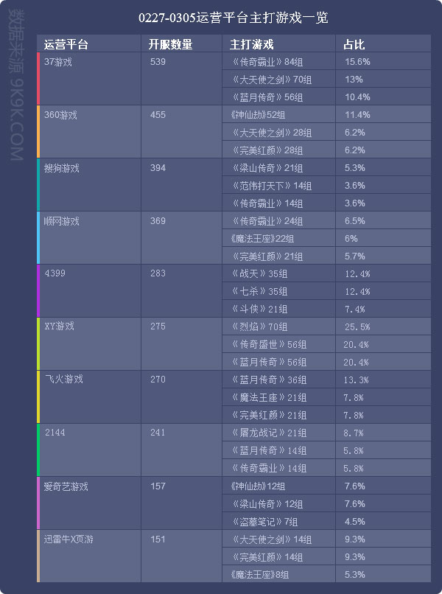This screenshot has height=594, width=442.
Task: Open the XY游戏 platform entry
Action: [60, 326]
